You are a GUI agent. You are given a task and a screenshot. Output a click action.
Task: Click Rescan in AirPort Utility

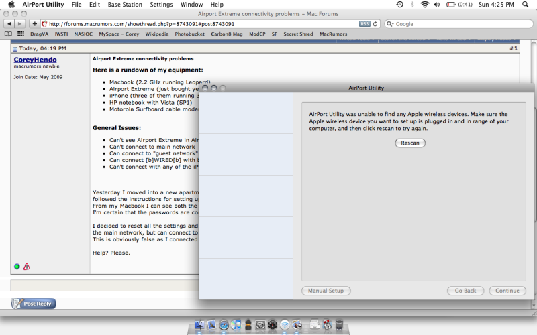410,143
